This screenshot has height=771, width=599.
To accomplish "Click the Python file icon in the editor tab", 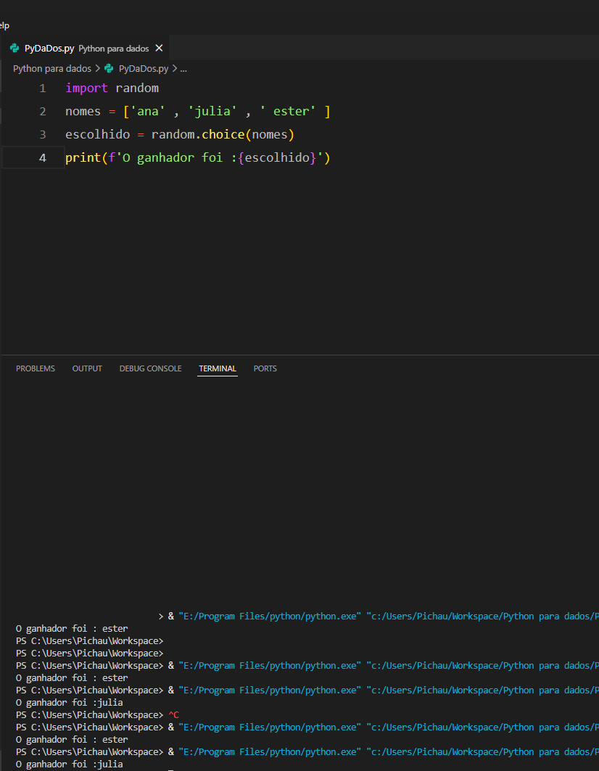I will point(15,49).
